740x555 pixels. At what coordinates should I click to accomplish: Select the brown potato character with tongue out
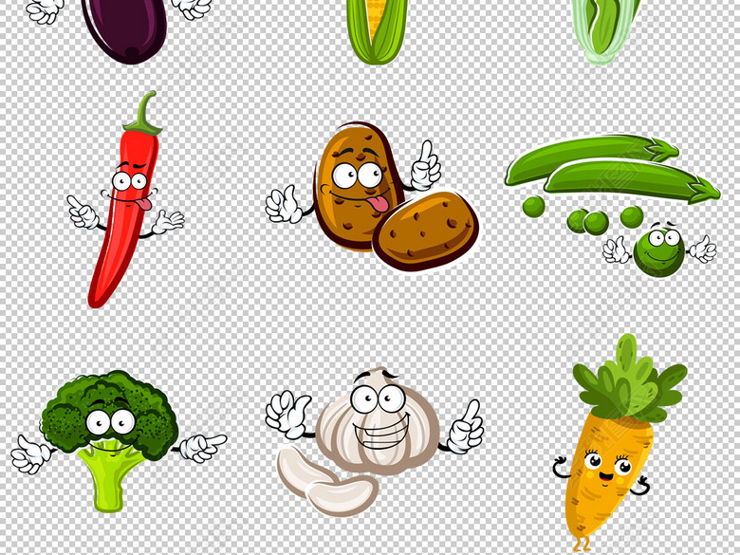tap(350, 185)
